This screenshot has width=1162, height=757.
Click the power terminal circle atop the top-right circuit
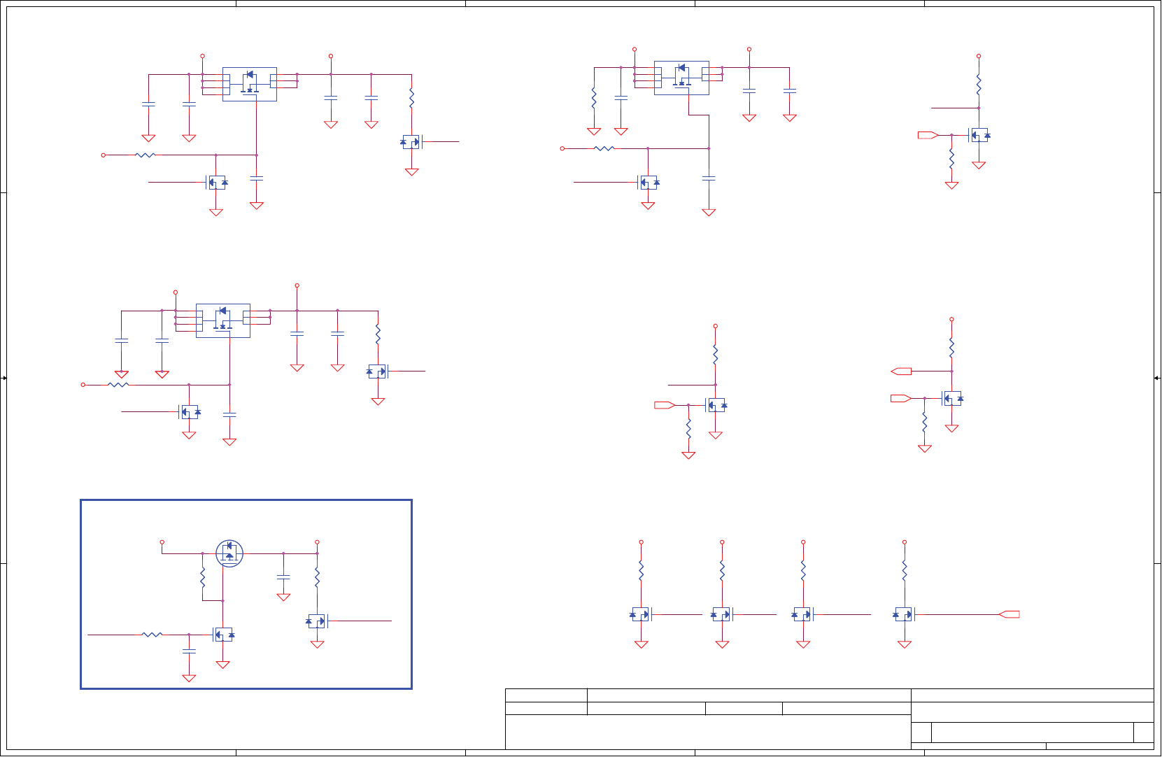pos(979,56)
